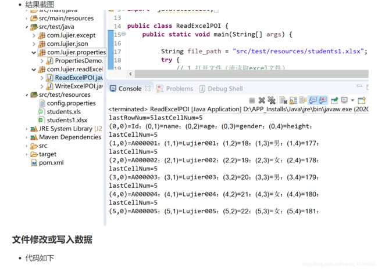
Task: Click the WriteExcelPOI.java Java file icon
Action: click(x=50, y=86)
